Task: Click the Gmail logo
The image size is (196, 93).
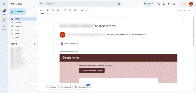Action: [16, 4]
